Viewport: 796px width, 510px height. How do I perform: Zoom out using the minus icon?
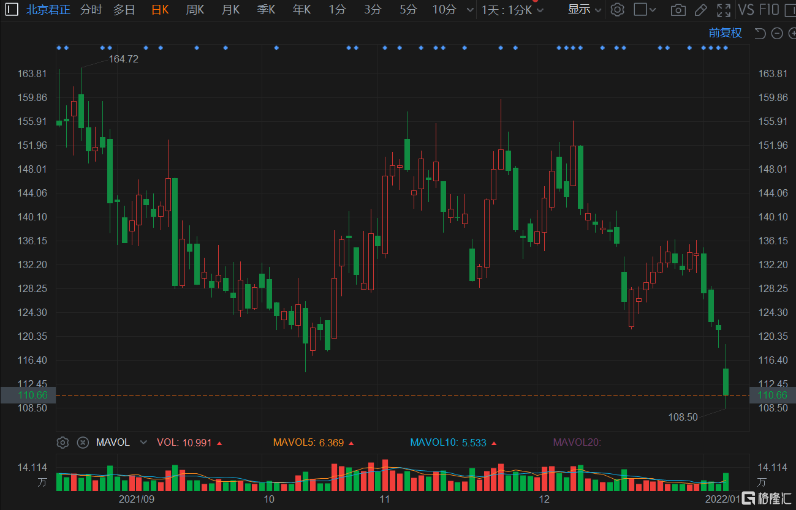pos(776,33)
